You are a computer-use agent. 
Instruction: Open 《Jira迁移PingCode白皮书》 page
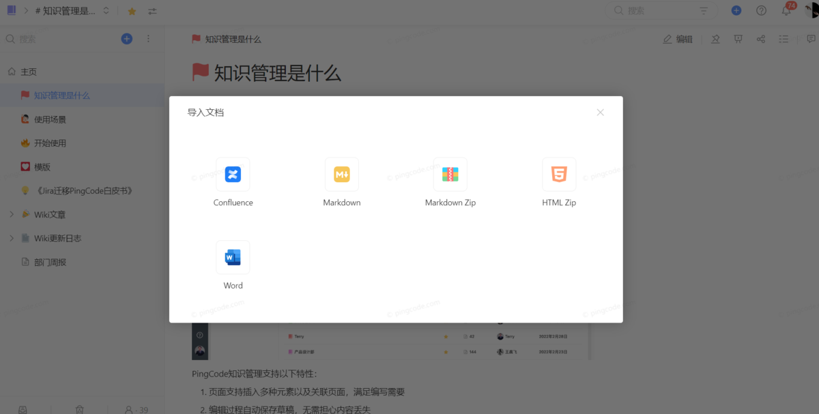[82, 191]
